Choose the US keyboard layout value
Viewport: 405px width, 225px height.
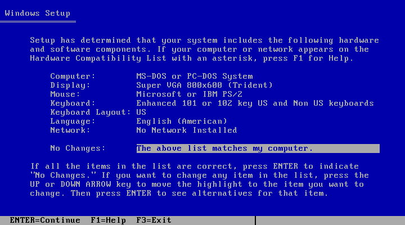coord(141,112)
